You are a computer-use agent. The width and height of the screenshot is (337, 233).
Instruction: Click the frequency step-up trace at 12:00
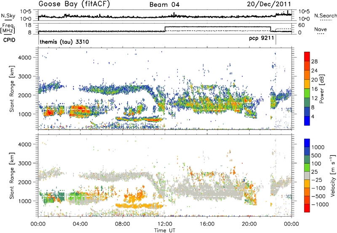(x=165, y=29)
